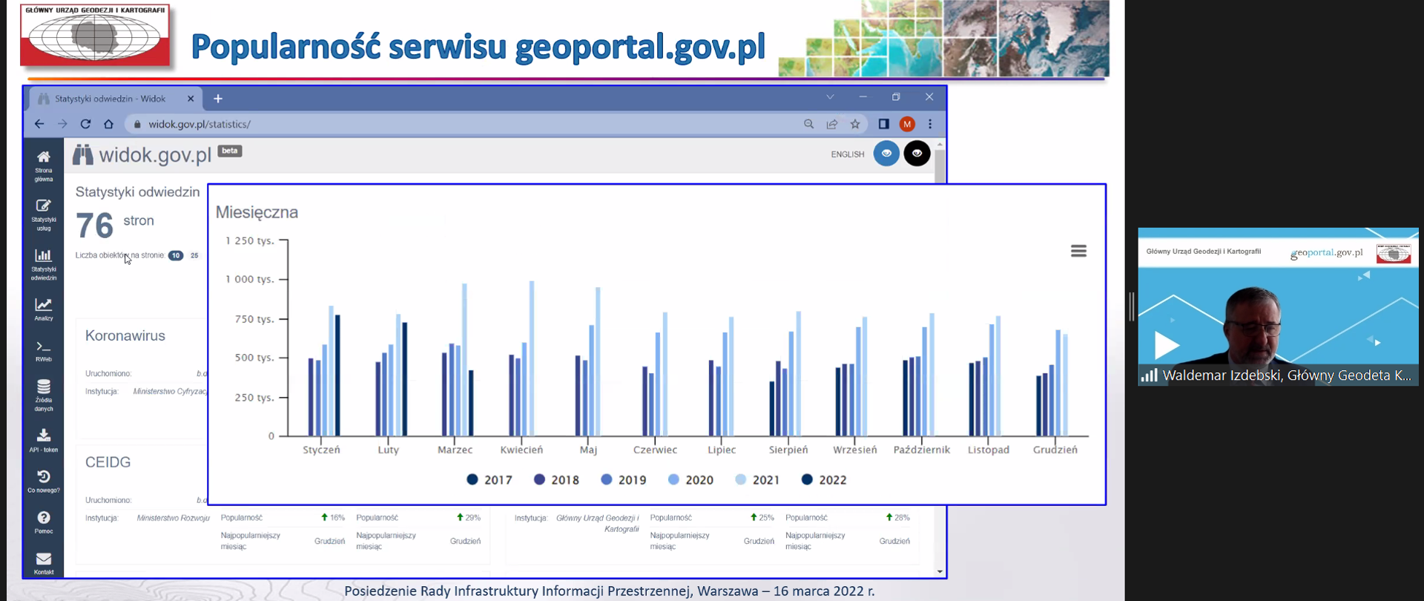Expand the browser tab search chevron

(x=830, y=97)
